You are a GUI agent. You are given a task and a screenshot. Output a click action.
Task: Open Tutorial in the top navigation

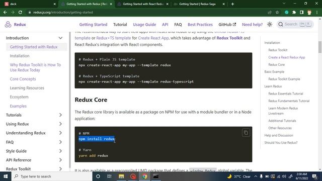click(x=120, y=25)
